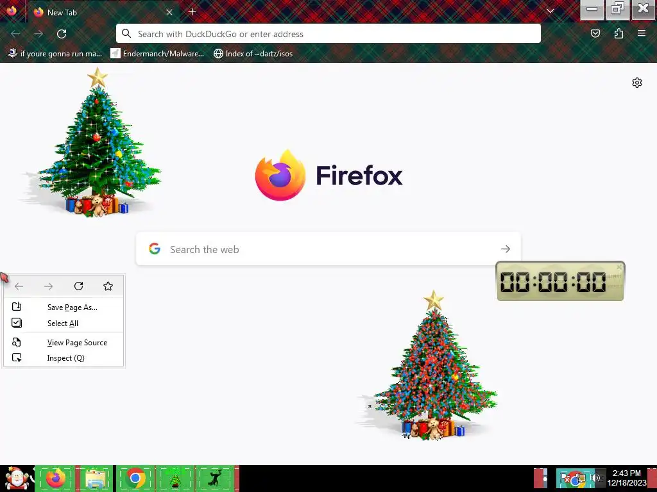Expand the list all tabs chevron
Image resolution: width=657 pixels, height=492 pixels.
pyautogui.click(x=550, y=12)
